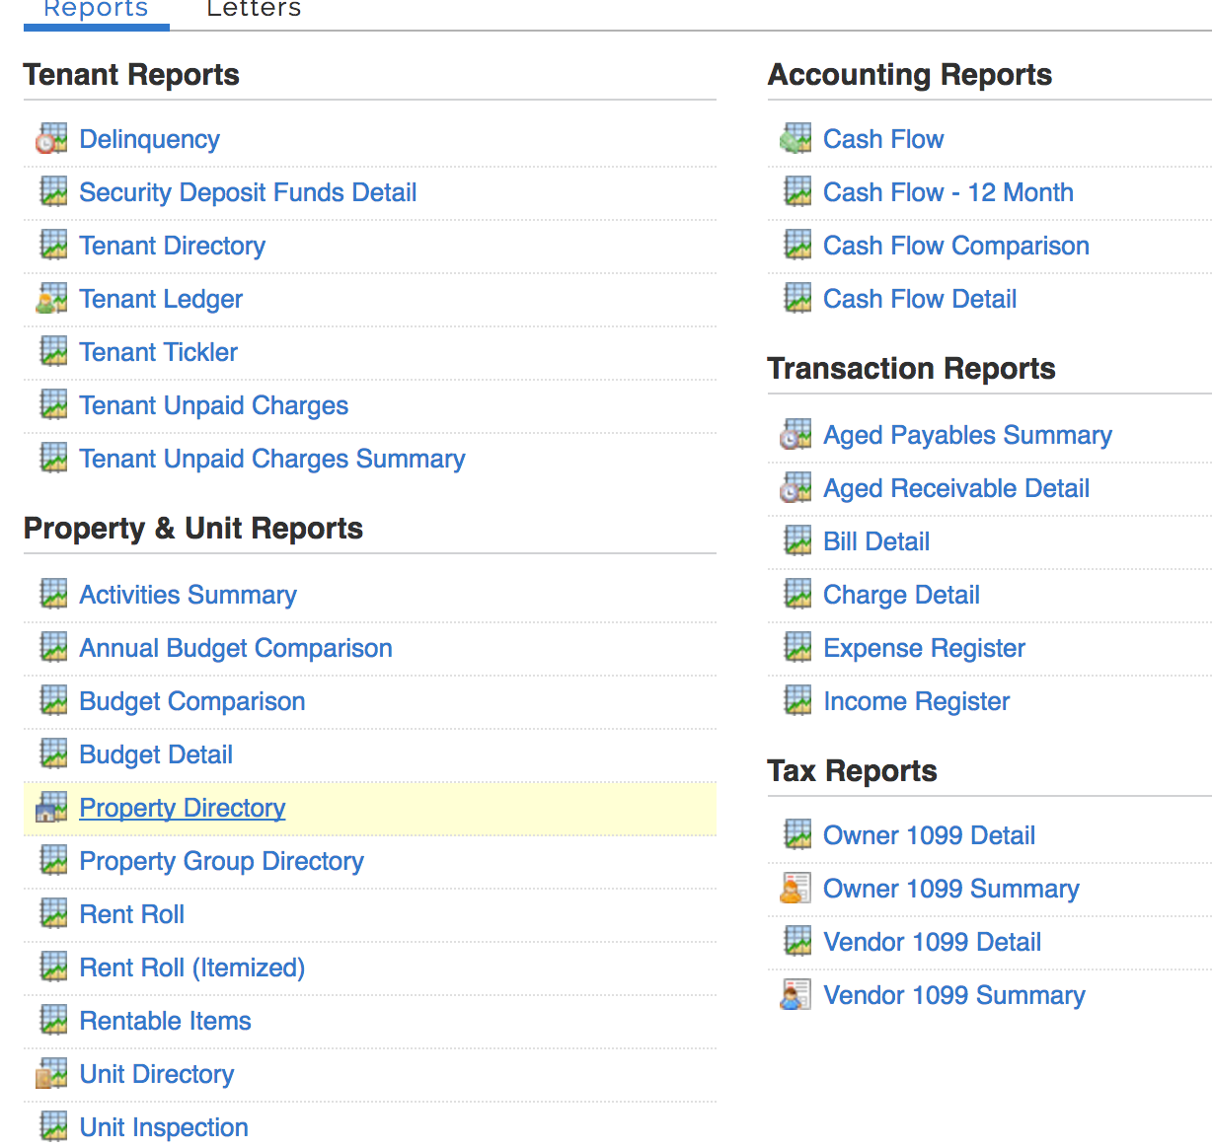View the Expense Register report
The height and width of the screenshot is (1148, 1212).
click(924, 648)
